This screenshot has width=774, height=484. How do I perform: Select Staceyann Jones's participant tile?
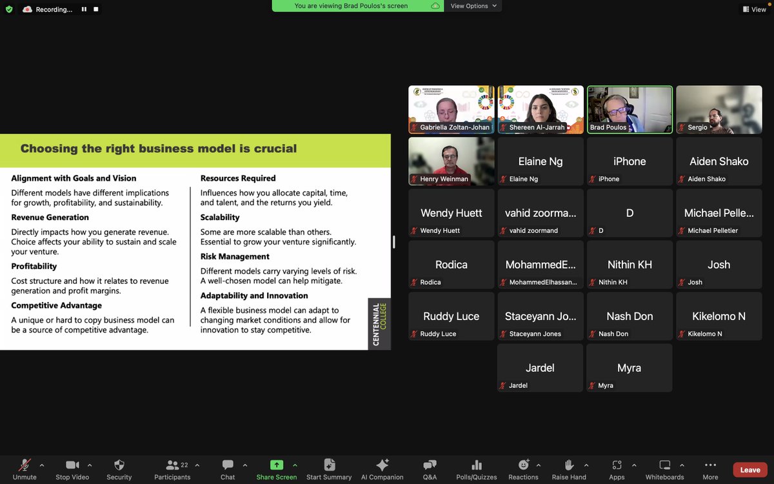541,316
